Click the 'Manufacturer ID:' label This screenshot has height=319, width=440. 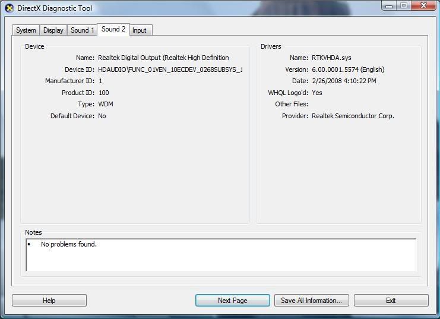pos(70,81)
